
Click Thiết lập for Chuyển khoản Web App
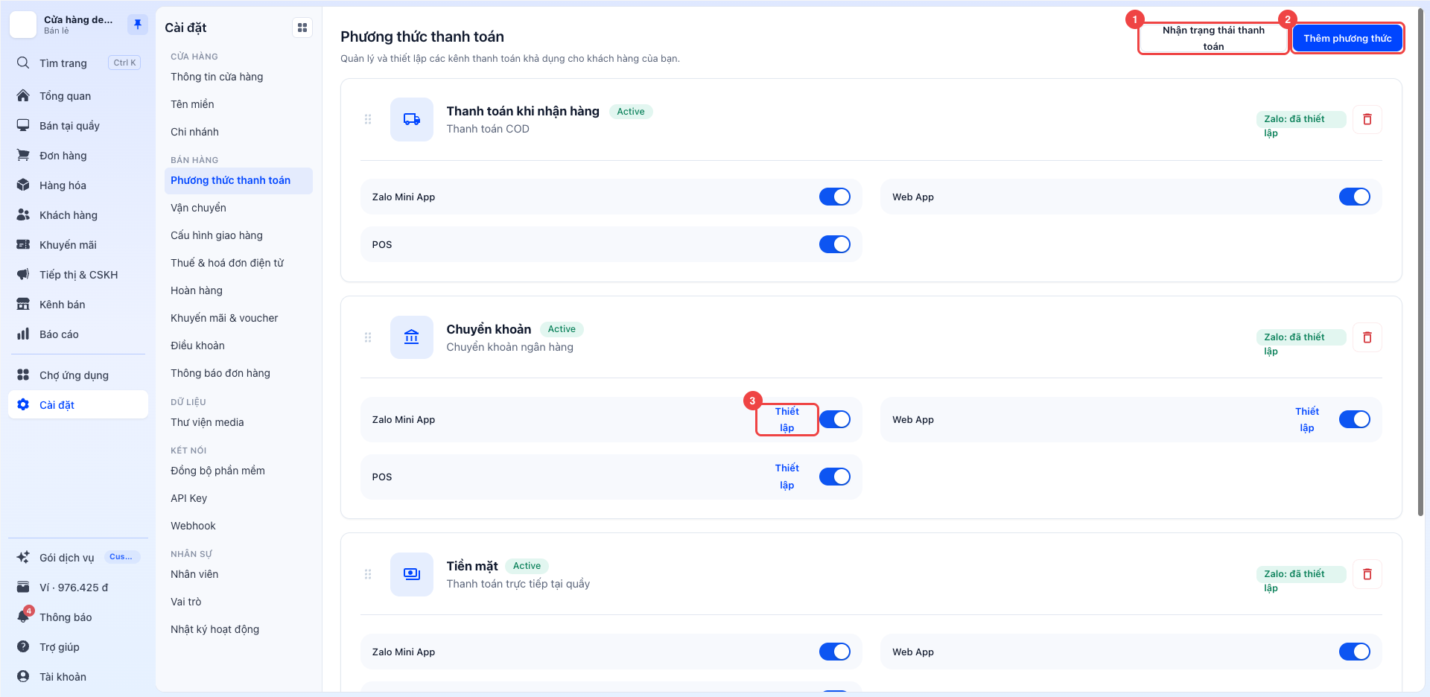pyautogui.click(x=1307, y=419)
